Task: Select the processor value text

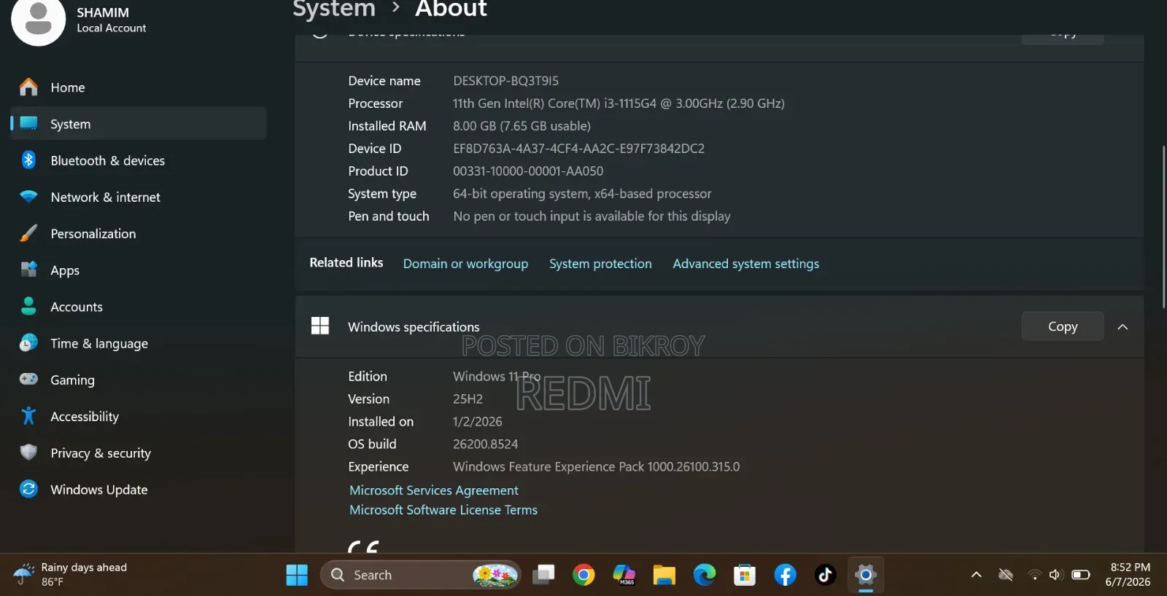Action: [619, 103]
